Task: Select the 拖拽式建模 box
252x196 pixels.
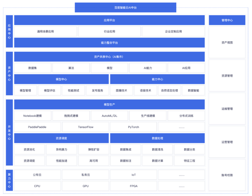Action: pyautogui.click(x=71, y=116)
